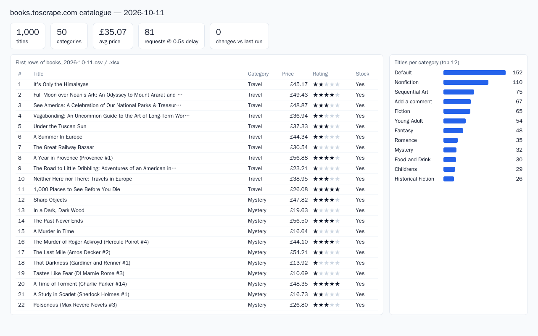Image resolution: width=538 pixels, height=336 pixels.
Task: Click the "50 categories" stat card
Action: point(69,36)
